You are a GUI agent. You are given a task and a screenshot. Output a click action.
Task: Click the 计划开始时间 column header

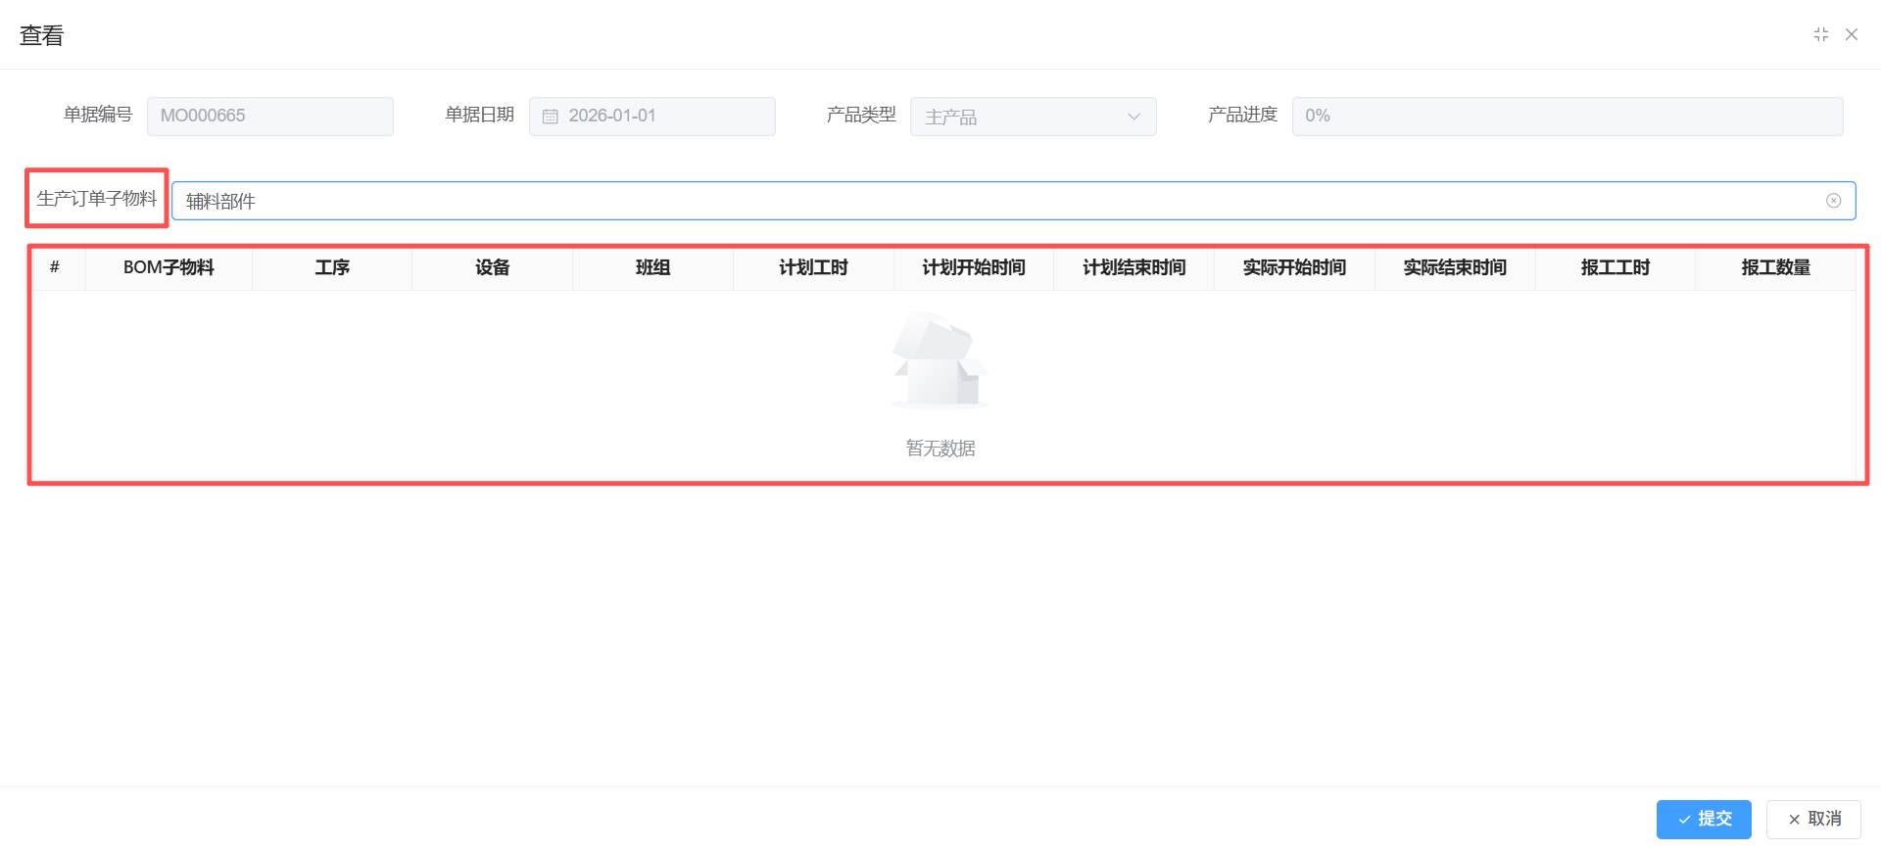coord(974,268)
